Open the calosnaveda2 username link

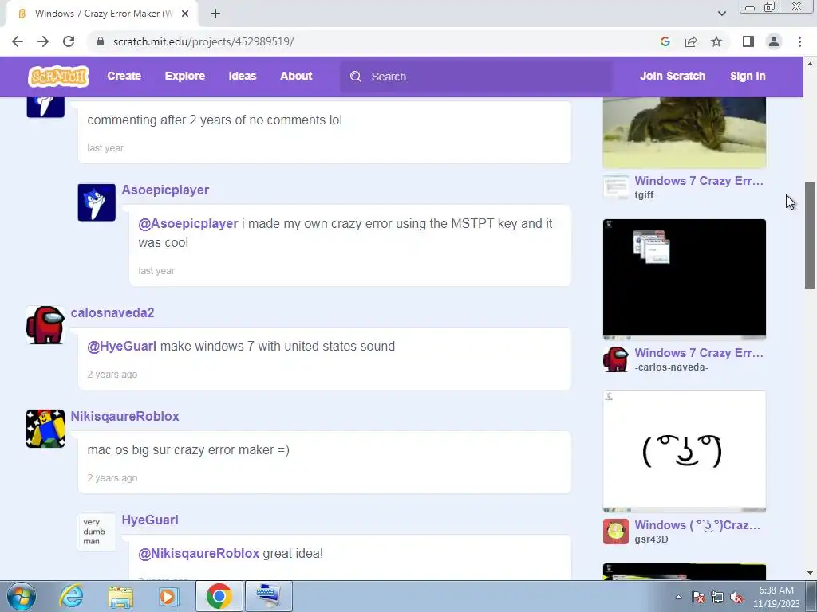tap(112, 312)
